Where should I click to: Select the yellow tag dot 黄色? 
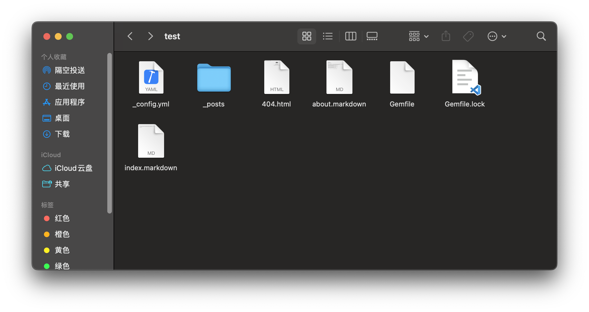pyautogui.click(x=47, y=250)
